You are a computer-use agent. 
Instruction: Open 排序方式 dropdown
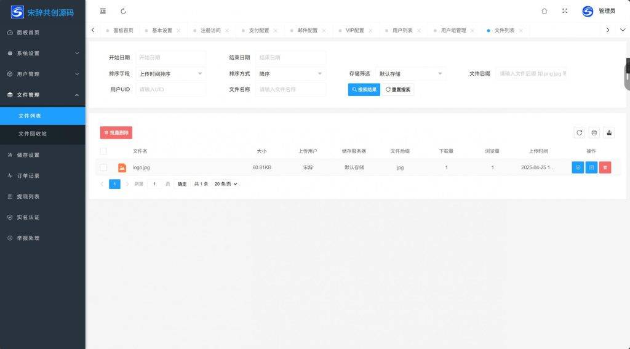coord(290,74)
